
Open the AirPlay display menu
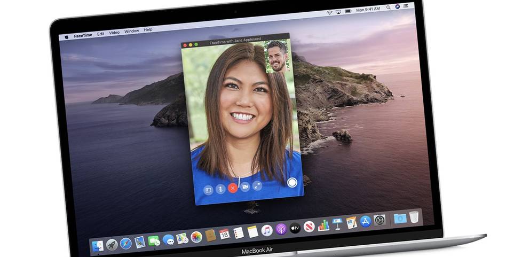click(338, 12)
